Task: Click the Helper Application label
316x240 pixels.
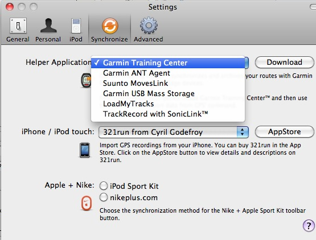Action: pos(58,62)
